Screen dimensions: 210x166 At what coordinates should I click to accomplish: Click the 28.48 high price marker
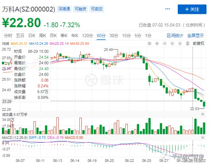coord(108,50)
